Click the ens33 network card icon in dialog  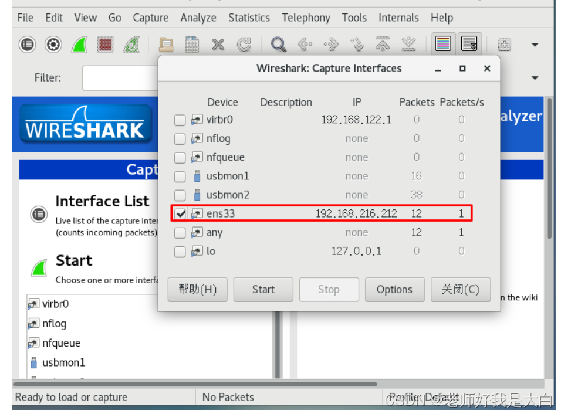(x=197, y=214)
